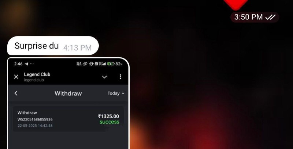
Task: Select transaction ID W522051686855936
Action: tap(35, 119)
